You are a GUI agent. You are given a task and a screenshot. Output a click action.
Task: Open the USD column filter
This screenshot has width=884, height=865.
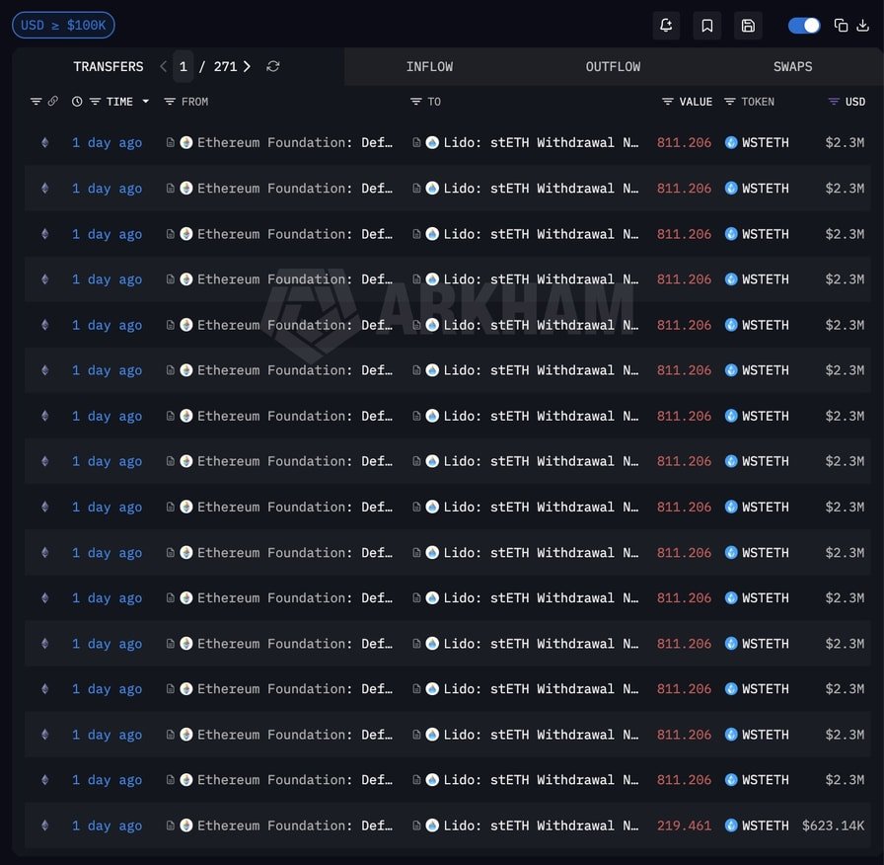pos(834,102)
